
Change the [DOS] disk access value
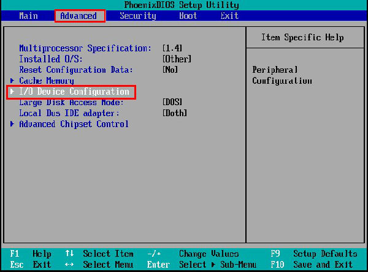coord(172,102)
